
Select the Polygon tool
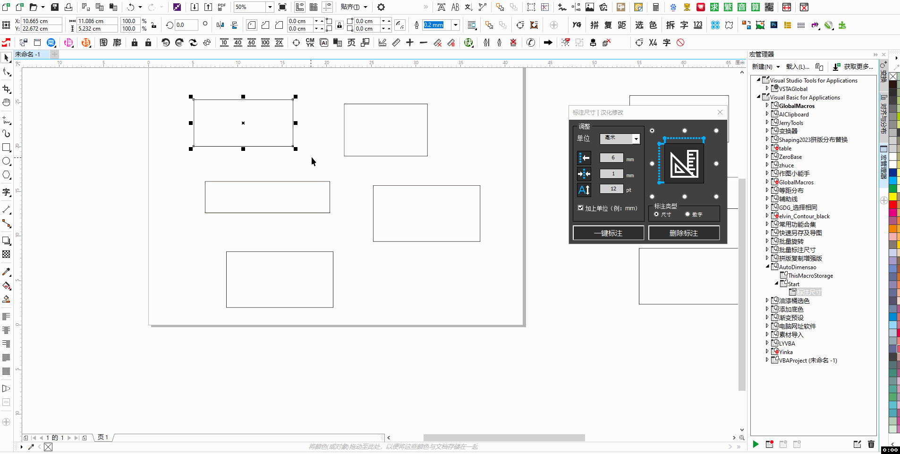(x=6, y=175)
